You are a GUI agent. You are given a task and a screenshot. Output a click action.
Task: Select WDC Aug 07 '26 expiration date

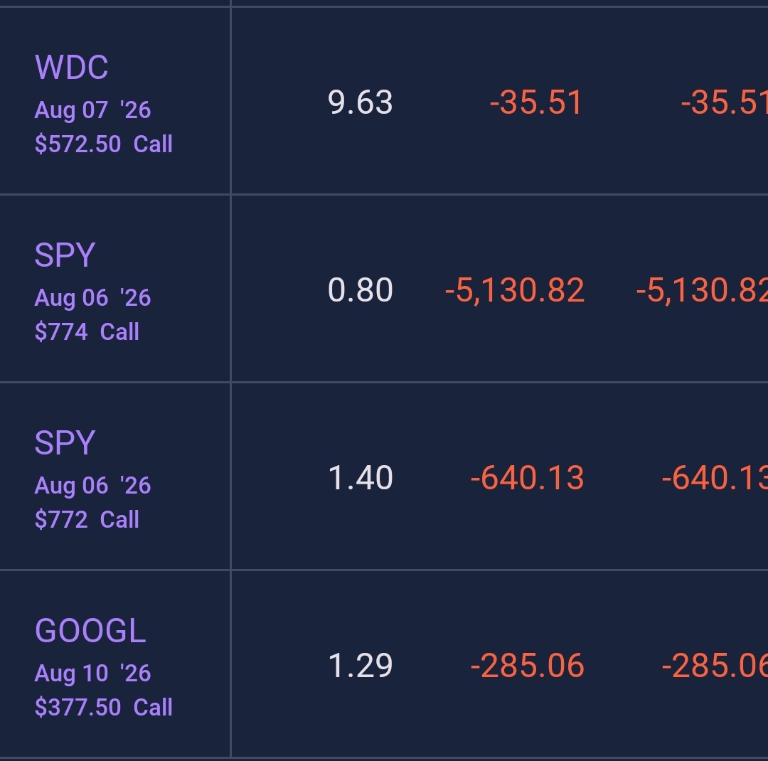92,110
